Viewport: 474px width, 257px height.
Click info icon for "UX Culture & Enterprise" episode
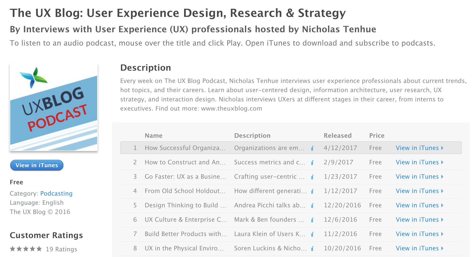point(312,220)
